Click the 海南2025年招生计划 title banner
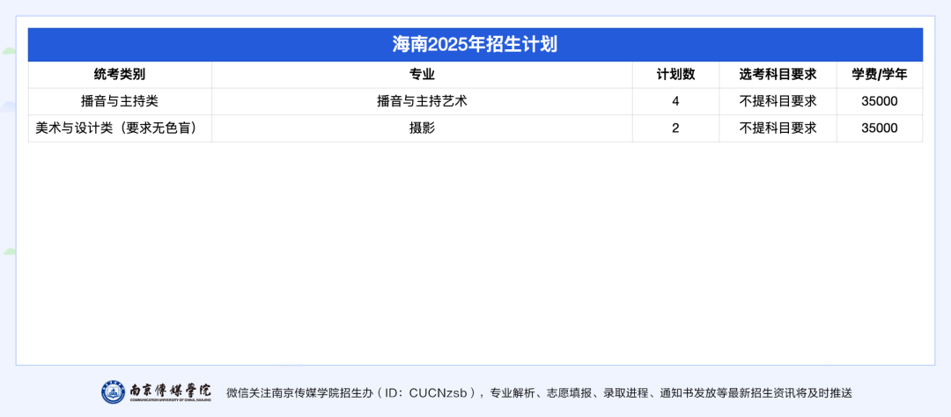 tap(475, 44)
